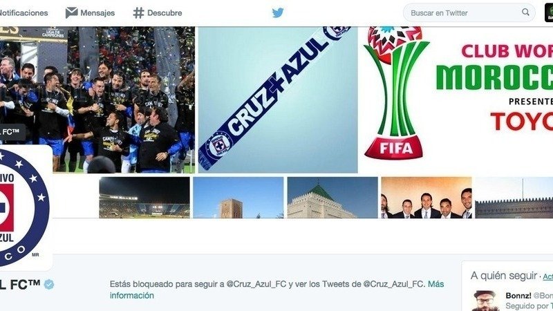Click the Twitter bird logo

click(278, 13)
